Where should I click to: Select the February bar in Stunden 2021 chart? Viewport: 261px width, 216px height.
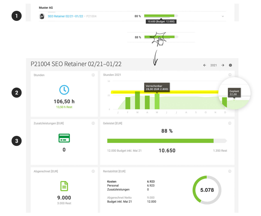(x=128, y=103)
